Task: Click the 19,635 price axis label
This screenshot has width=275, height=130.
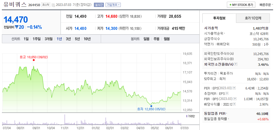Action: click(x=188, y=54)
